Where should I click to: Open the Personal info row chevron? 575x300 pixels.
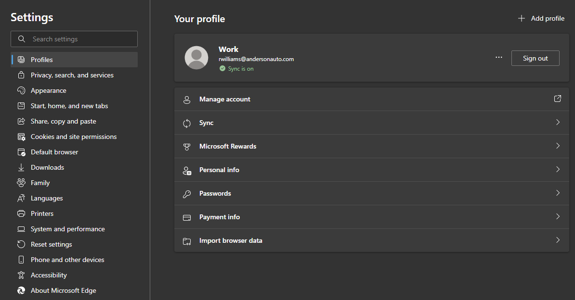click(x=558, y=169)
